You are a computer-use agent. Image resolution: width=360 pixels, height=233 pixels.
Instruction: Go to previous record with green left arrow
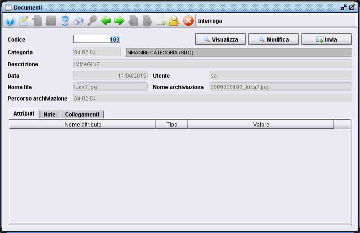(106, 21)
